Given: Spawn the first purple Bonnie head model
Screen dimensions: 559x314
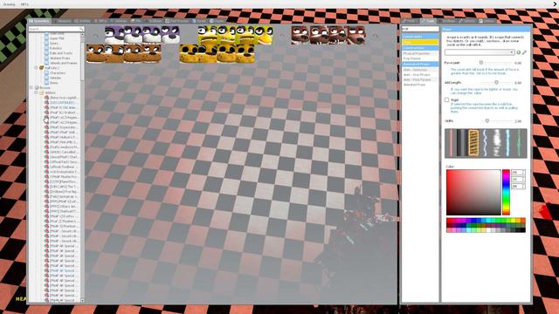Looking at the screenshot, I should (x=114, y=35).
